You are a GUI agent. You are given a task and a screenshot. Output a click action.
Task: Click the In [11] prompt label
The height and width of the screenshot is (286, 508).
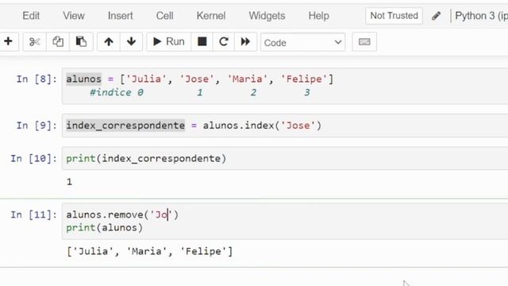(x=33, y=214)
